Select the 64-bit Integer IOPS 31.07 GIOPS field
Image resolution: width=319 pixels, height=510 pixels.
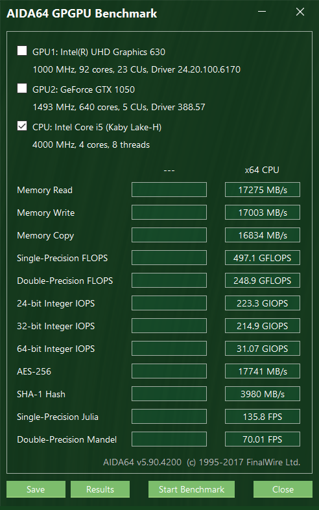(263, 349)
